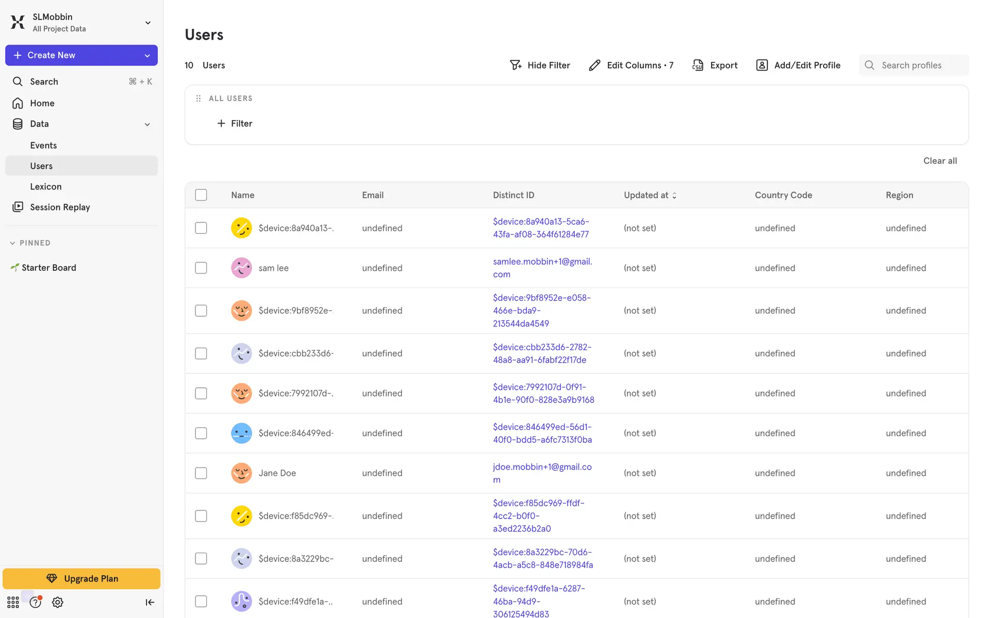Open the SLMobbin project switcher chevron
Image resolution: width=990 pixels, height=618 pixels.
point(148,23)
